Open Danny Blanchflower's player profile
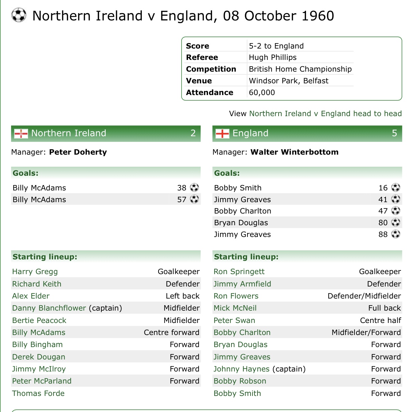This screenshot has height=412, width=407. tap(49, 308)
